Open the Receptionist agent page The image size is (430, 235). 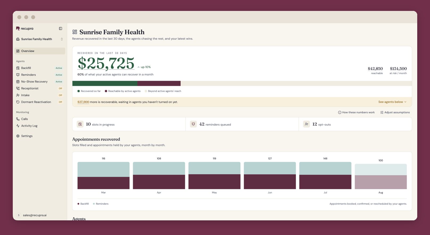click(40, 88)
